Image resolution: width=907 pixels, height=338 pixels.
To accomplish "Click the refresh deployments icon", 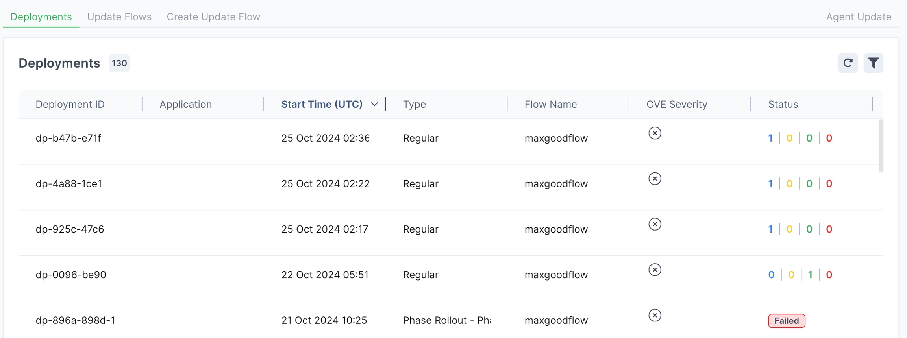I will point(848,63).
